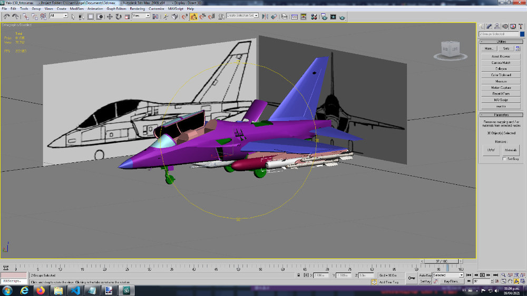Switch to the Hierarchy command panel tab
527x296 pixels.
pyautogui.click(x=497, y=26)
